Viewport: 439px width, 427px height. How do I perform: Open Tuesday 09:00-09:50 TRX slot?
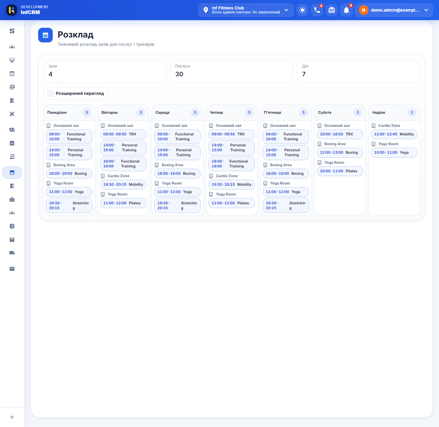point(123,134)
